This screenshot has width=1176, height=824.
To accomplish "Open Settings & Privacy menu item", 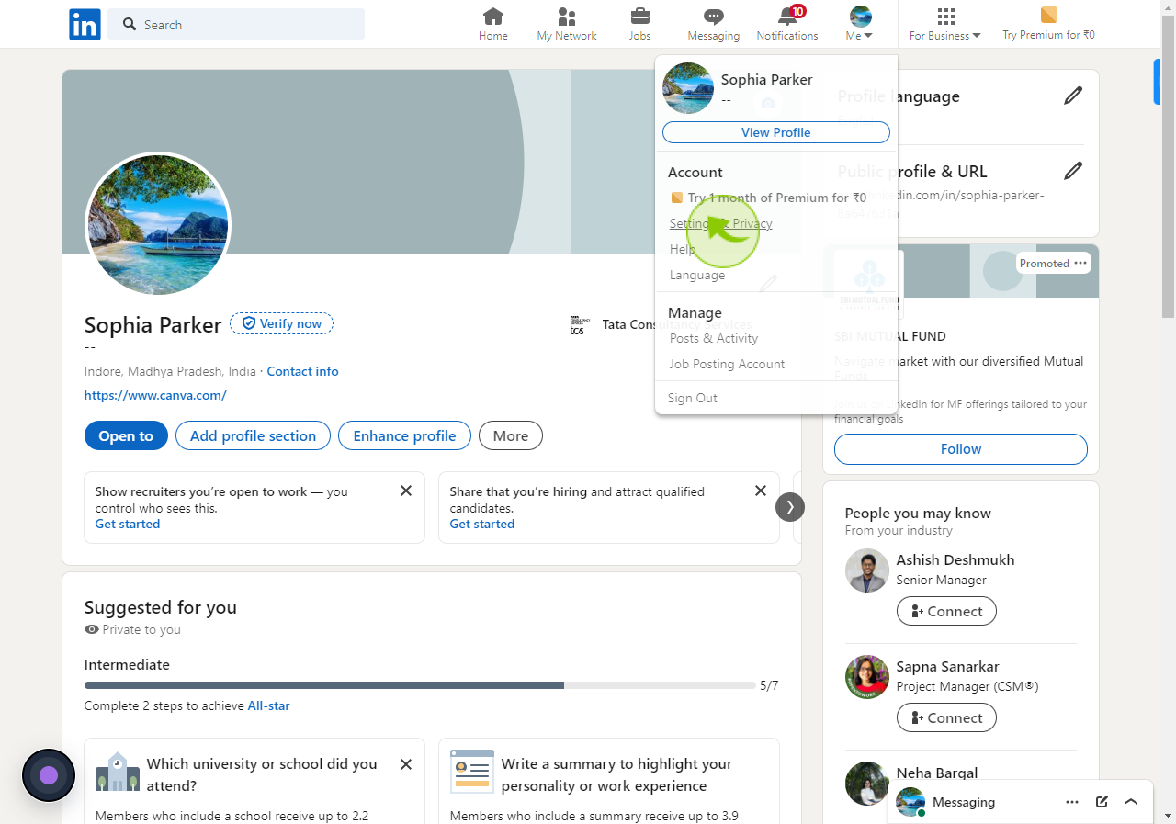I will click(721, 223).
